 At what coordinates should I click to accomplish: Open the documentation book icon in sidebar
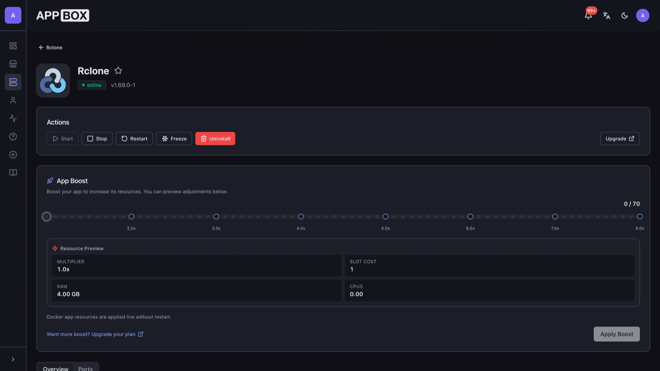[x=13, y=173]
